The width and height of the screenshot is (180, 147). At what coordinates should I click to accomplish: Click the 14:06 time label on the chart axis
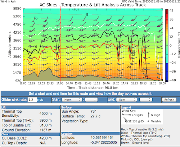[x=60, y=83]
